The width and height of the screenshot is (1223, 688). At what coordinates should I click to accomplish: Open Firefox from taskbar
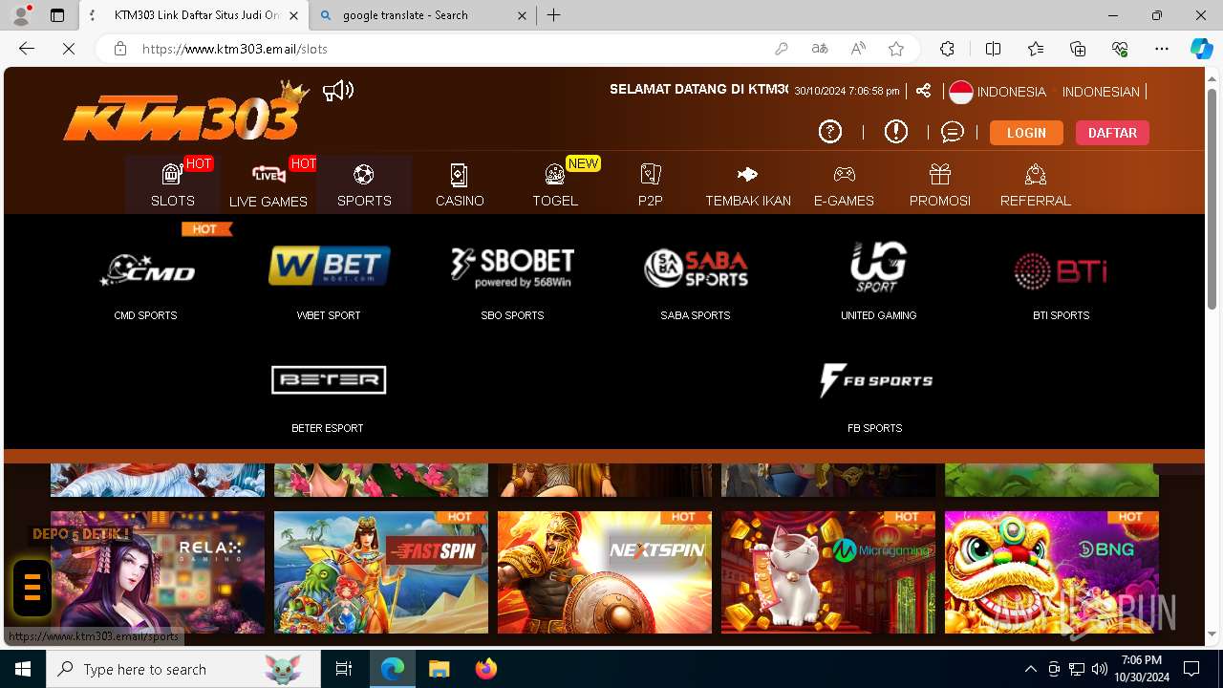click(x=486, y=669)
